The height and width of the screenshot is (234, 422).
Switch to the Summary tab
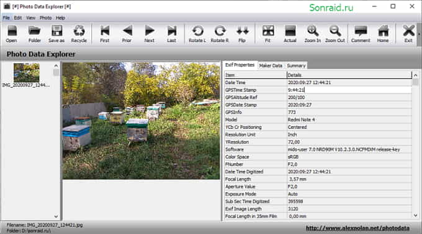[296, 66]
